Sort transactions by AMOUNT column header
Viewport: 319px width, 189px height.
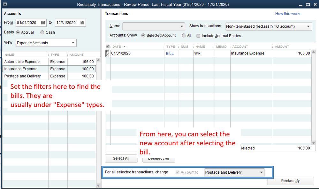coord(282,47)
